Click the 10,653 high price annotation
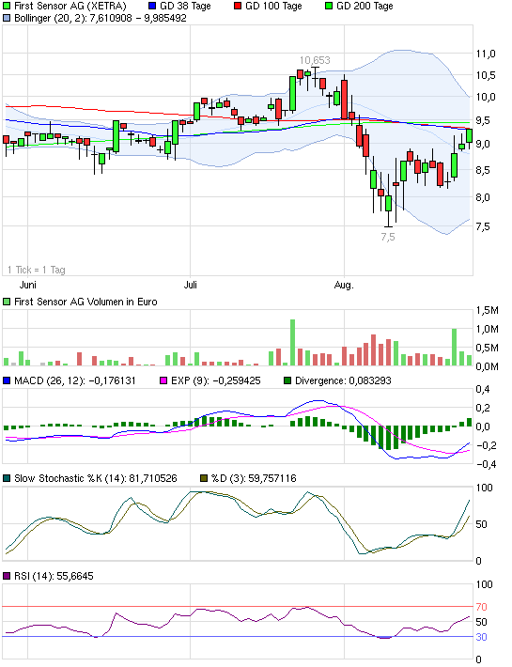 [315, 60]
